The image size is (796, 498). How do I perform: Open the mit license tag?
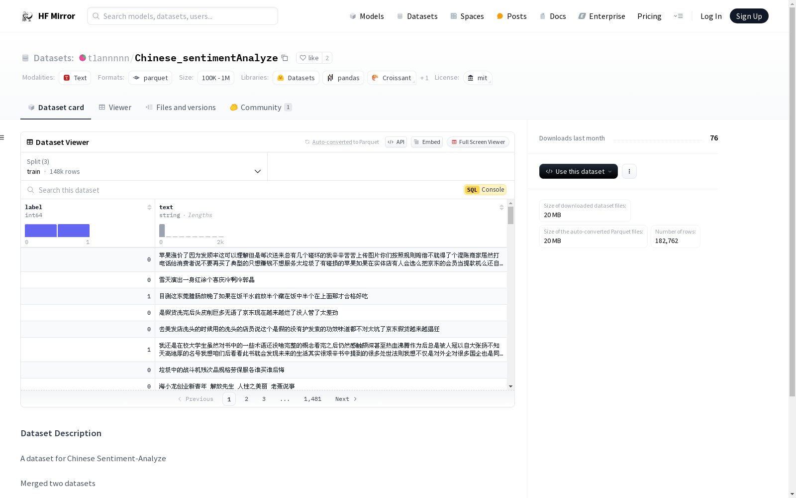(x=478, y=78)
